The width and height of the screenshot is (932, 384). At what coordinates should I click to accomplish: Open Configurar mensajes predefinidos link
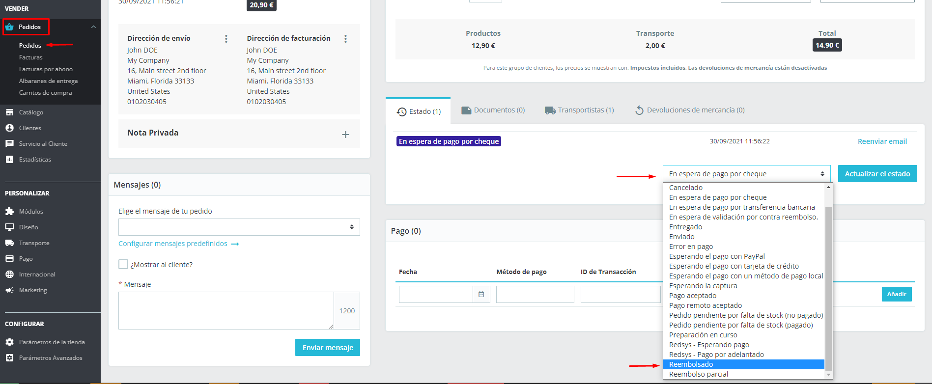click(x=178, y=244)
